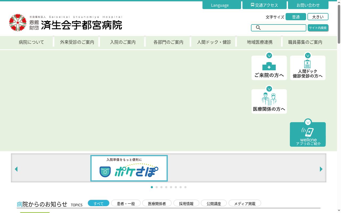Expand the chevron above ご来院の方へ
The image size is (341, 213).
pos(269,56)
